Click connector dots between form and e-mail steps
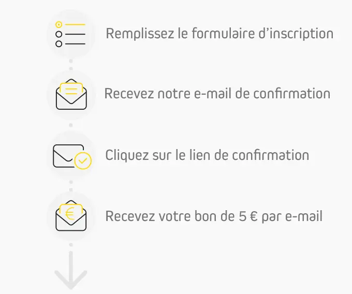Image resolution: width=352 pixels, height=294 pixels. tap(71, 65)
